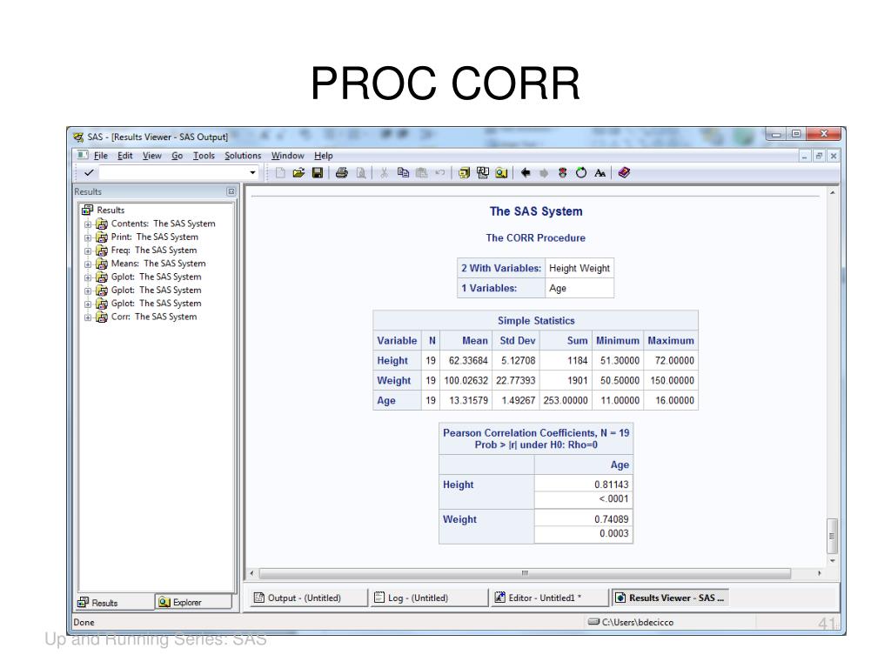891x668 pixels.
Task: Click the 0.74089 correlation value
Action: (x=612, y=519)
